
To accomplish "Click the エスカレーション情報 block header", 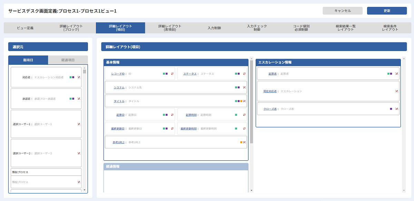I will pos(328,62).
